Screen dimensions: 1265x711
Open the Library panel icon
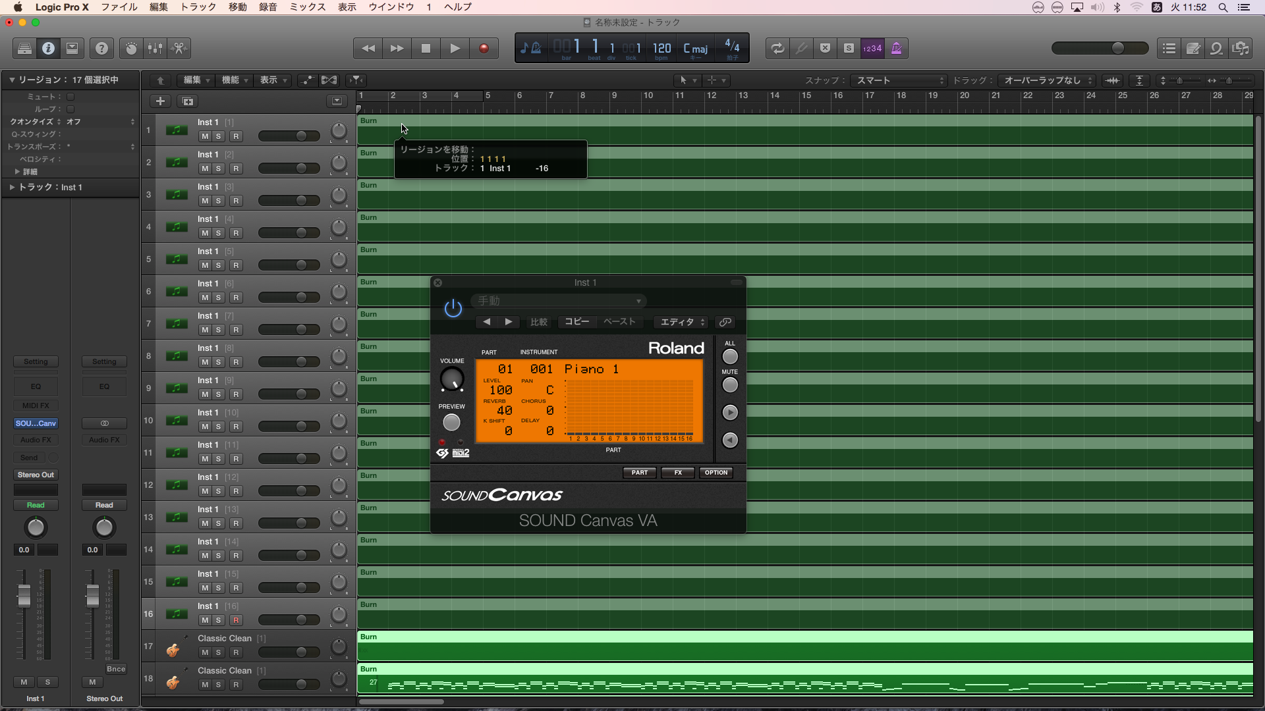coord(24,48)
